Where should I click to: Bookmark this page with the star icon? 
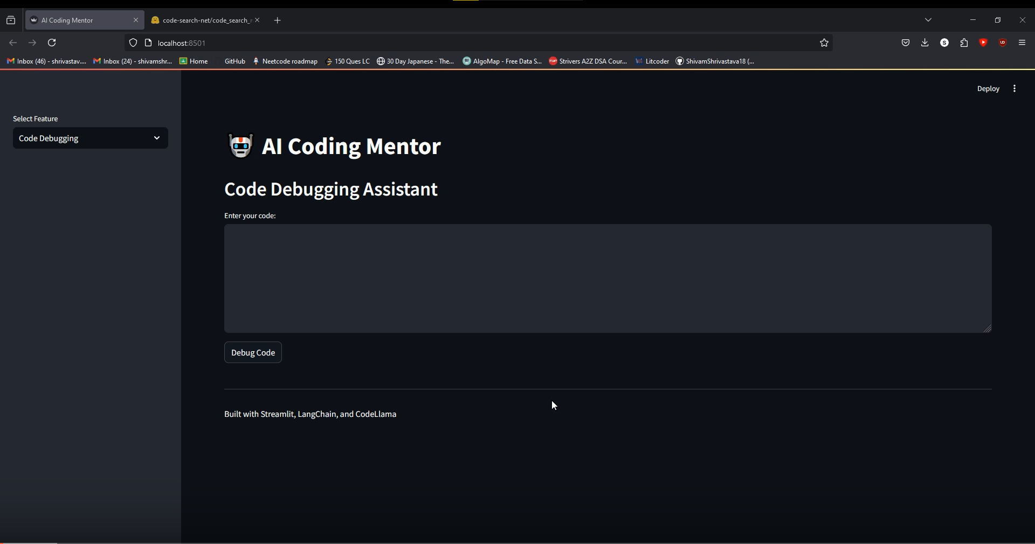click(824, 43)
